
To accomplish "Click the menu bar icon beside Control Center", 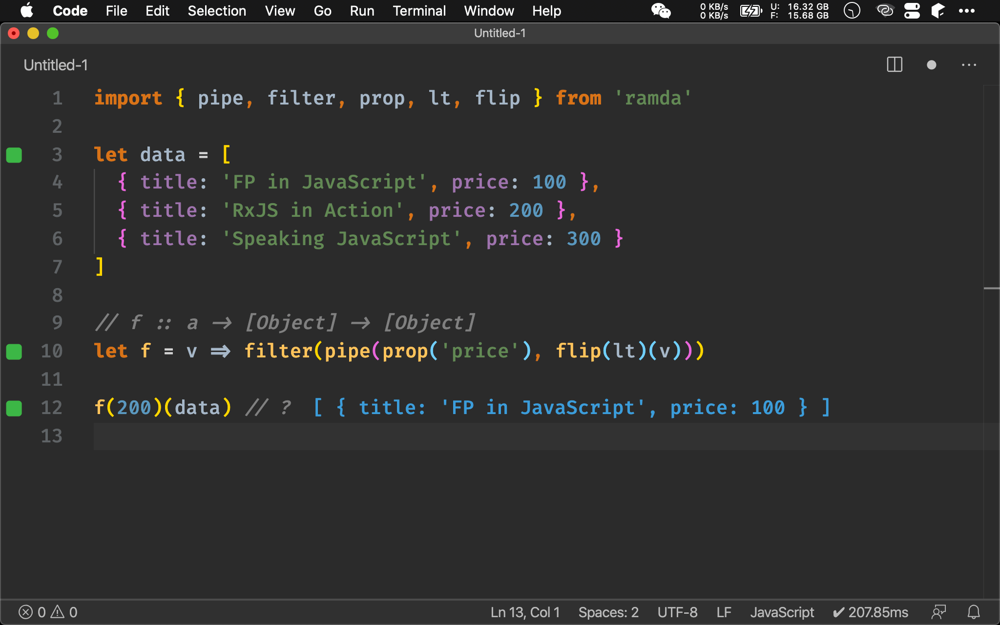I will (938, 11).
